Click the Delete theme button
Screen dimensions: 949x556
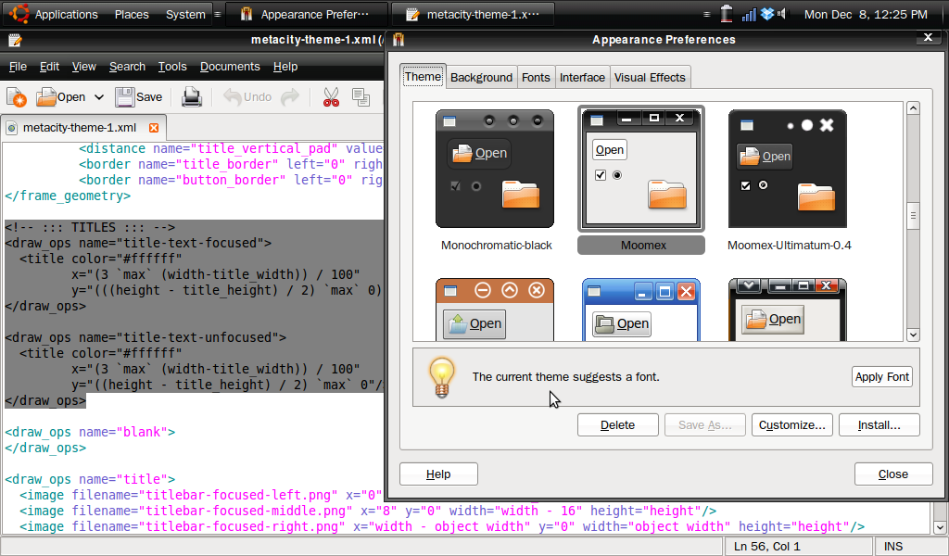(618, 424)
